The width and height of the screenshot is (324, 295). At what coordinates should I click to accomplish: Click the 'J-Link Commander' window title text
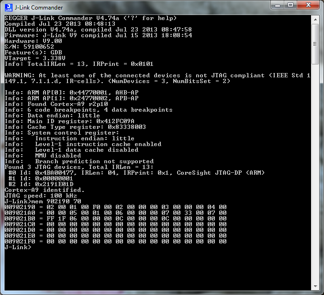tap(39, 8)
